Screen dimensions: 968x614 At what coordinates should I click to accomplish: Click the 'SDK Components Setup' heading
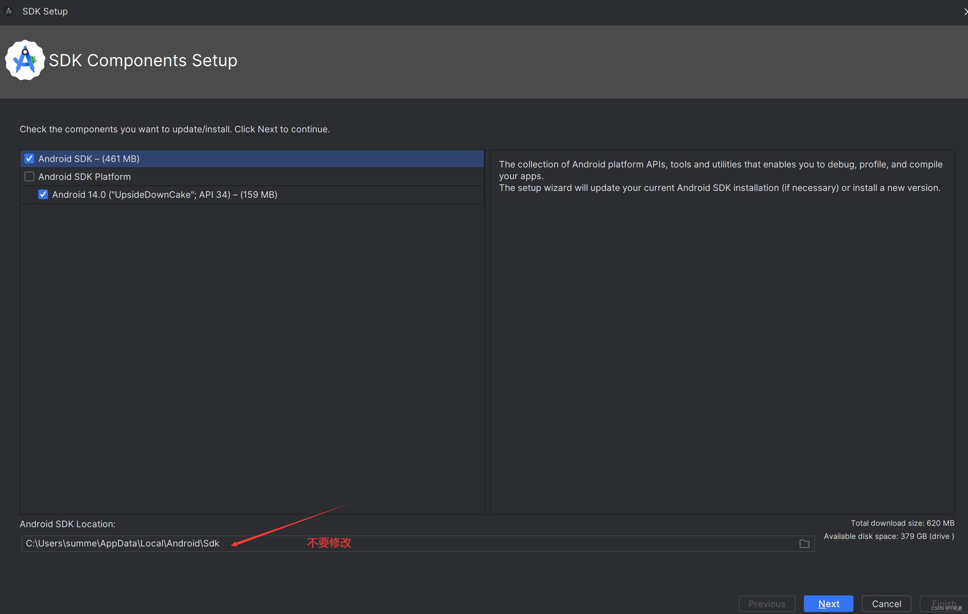pyautogui.click(x=143, y=60)
